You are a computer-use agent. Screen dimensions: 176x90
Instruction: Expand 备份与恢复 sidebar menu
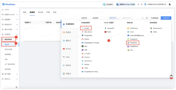tap(10, 30)
